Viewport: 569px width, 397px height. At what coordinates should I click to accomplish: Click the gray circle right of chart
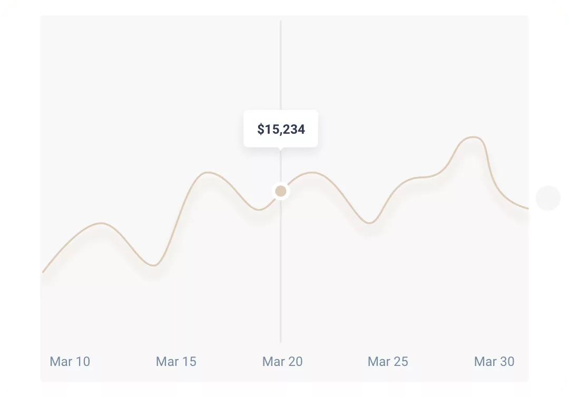click(548, 198)
